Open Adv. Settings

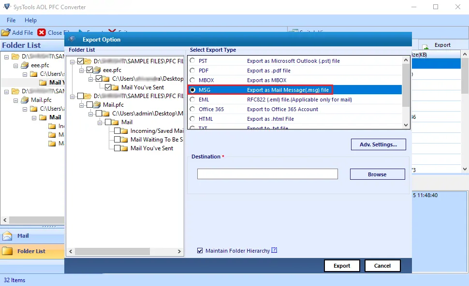click(379, 144)
